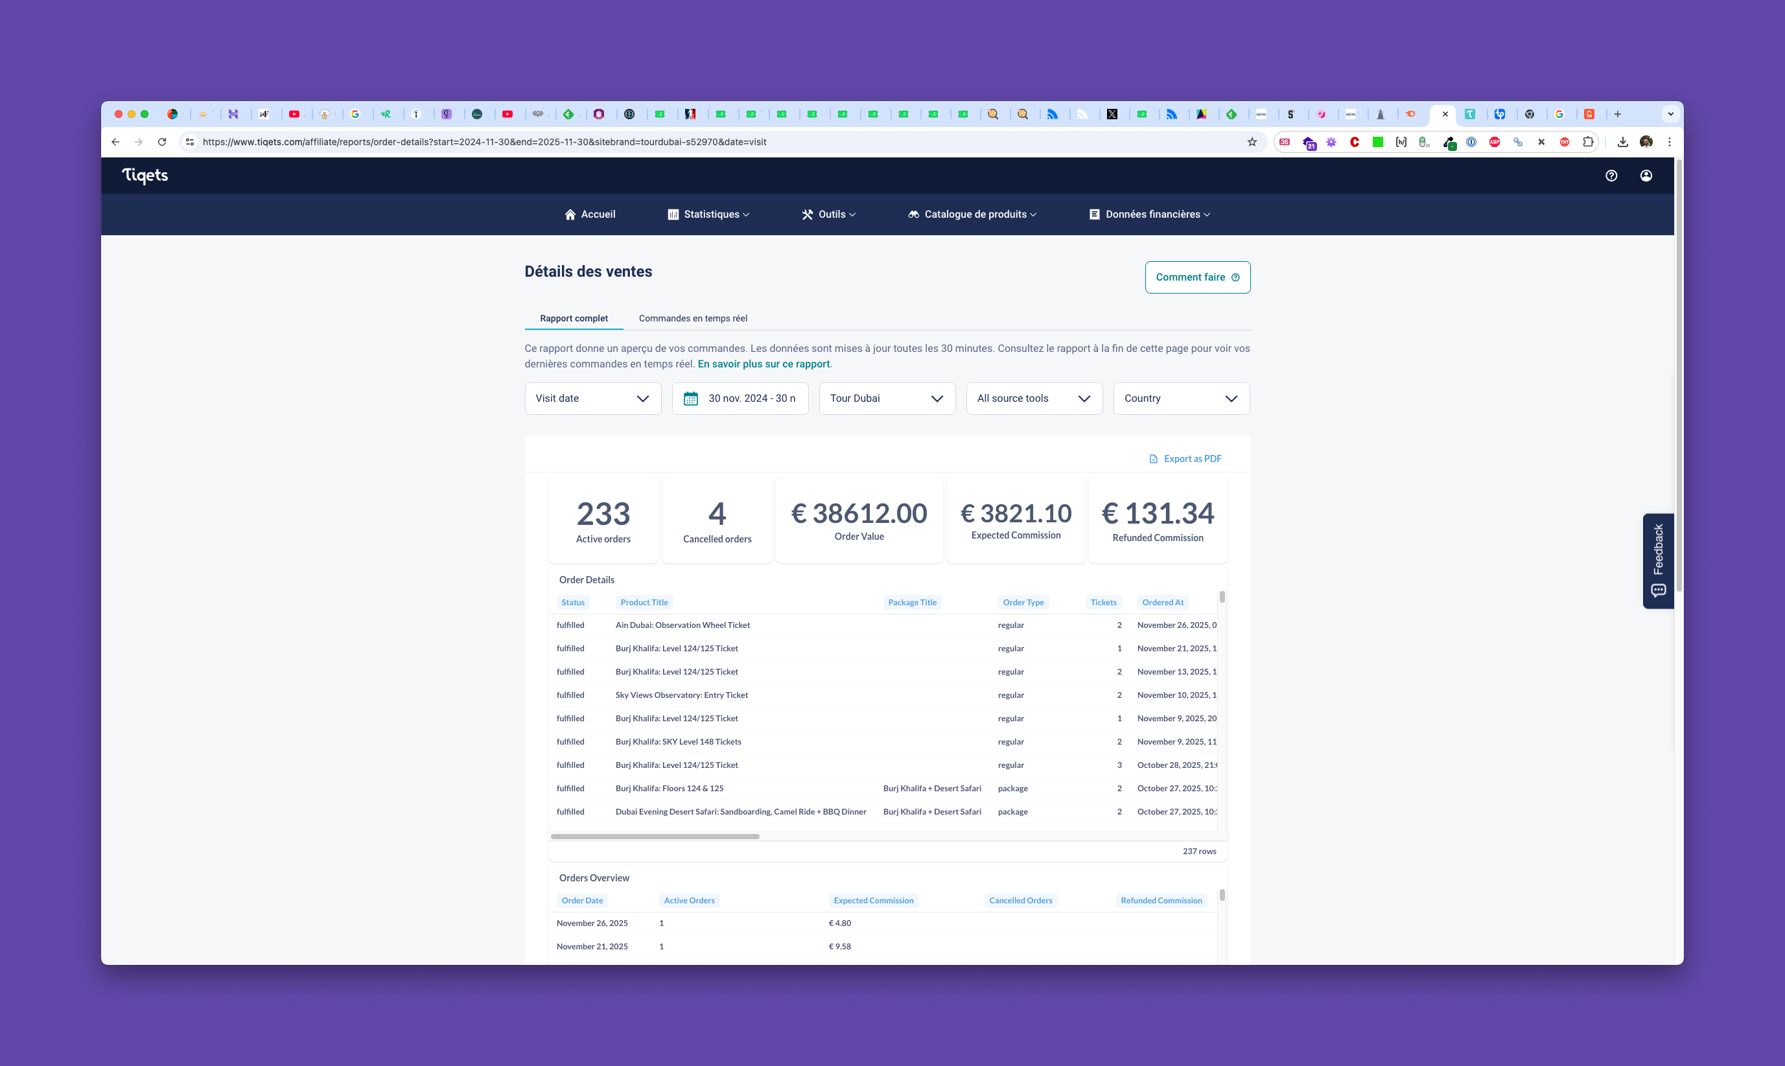Image resolution: width=1785 pixels, height=1066 pixels.
Task: Reload the page with refresh icon
Action: click(x=162, y=142)
